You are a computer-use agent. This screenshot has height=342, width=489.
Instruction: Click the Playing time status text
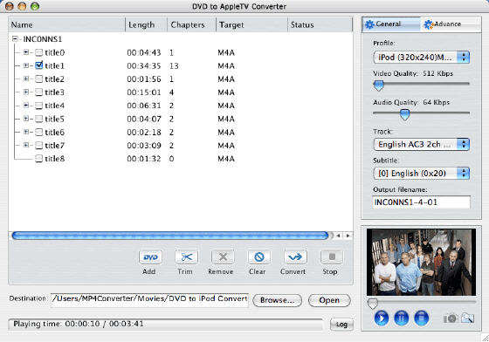(x=79, y=324)
